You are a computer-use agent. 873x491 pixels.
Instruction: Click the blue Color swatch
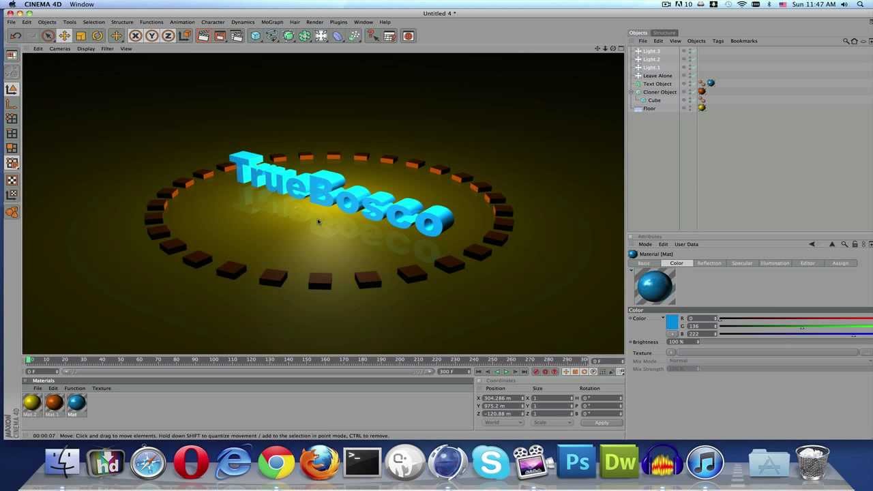[x=672, y=322]
